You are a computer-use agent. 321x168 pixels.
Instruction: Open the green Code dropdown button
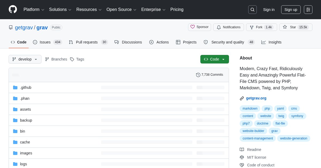(215, 59)
